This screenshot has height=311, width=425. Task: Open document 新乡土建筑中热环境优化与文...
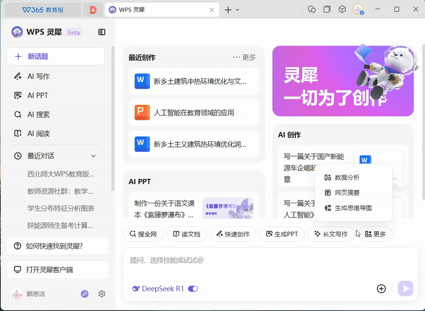click(194, 81)
